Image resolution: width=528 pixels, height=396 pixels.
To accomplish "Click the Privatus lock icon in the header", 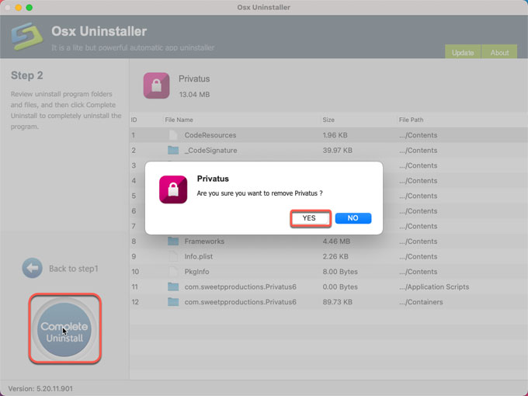I will [156, 85].
